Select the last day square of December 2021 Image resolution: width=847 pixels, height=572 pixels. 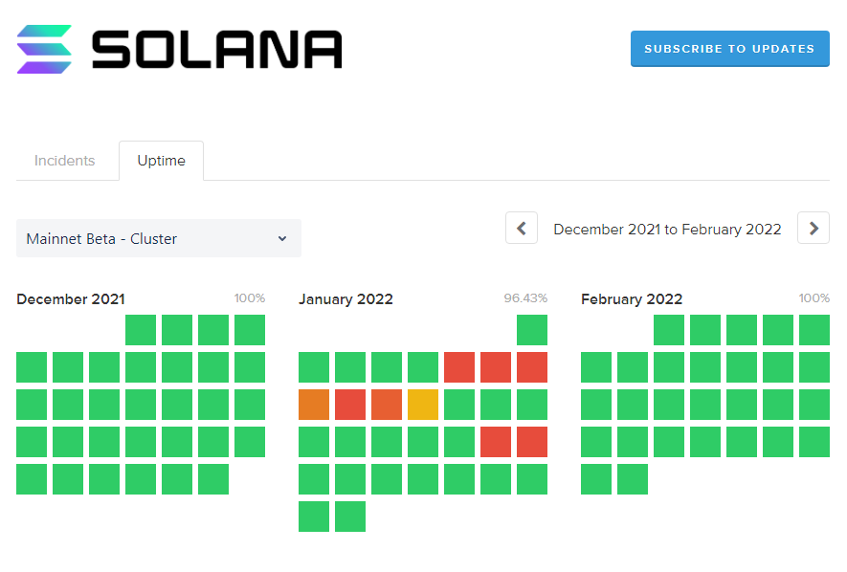[x=213, y=479]
